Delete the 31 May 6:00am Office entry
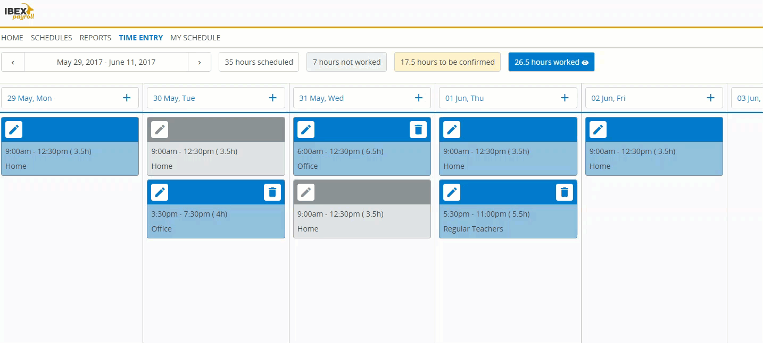The width and height of the screenshot is (763, 343). coord(418,130)
